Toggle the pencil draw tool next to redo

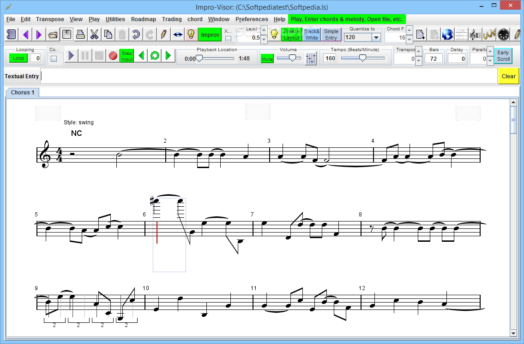pos(163,35)
